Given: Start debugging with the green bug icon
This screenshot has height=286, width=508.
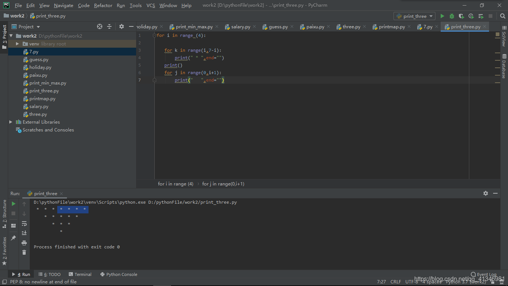Looking at the screenshot, I should point(452,16).
